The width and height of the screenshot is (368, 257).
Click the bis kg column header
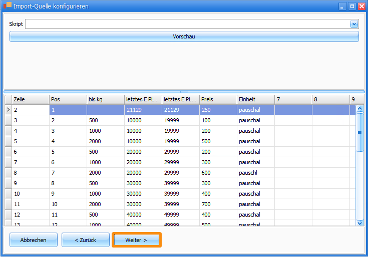(105, 99)
